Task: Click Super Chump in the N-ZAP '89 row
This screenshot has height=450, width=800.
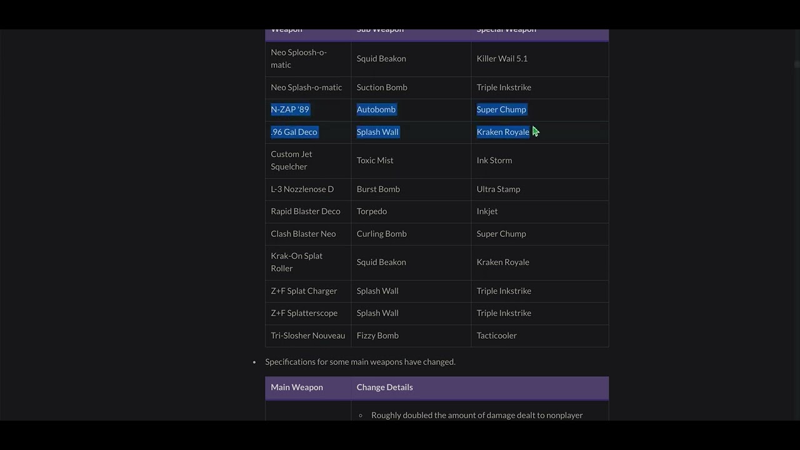Action: point(539,109)
